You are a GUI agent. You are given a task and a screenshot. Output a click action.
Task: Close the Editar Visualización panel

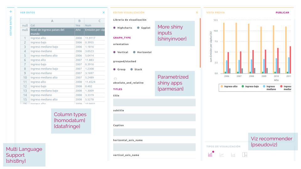197,13
